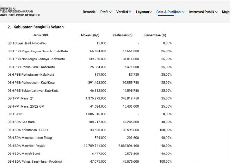Open the Beranda menu item

tap(89, 12)
